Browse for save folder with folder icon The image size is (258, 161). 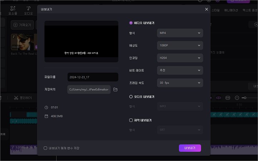click(115, 89)
